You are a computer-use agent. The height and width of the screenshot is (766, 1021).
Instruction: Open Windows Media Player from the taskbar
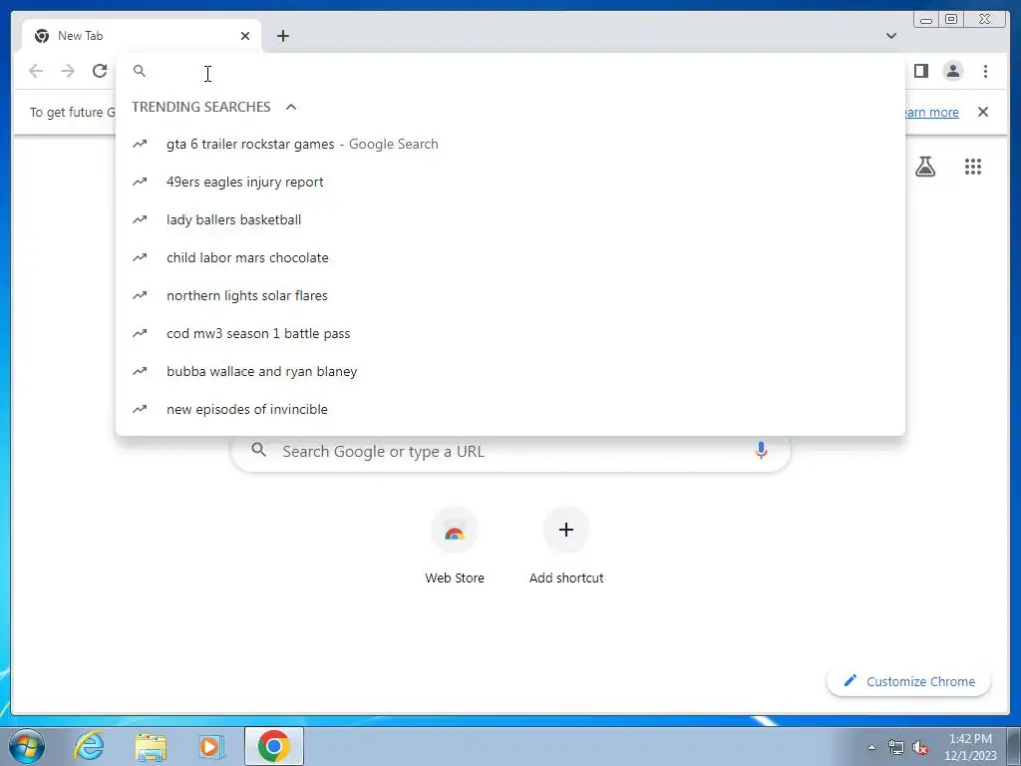point(211,746)
